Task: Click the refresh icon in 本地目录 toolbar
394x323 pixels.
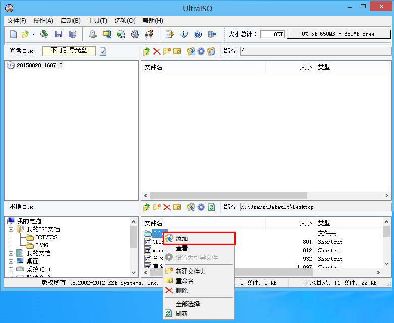Action: click(x=211, y=207)
